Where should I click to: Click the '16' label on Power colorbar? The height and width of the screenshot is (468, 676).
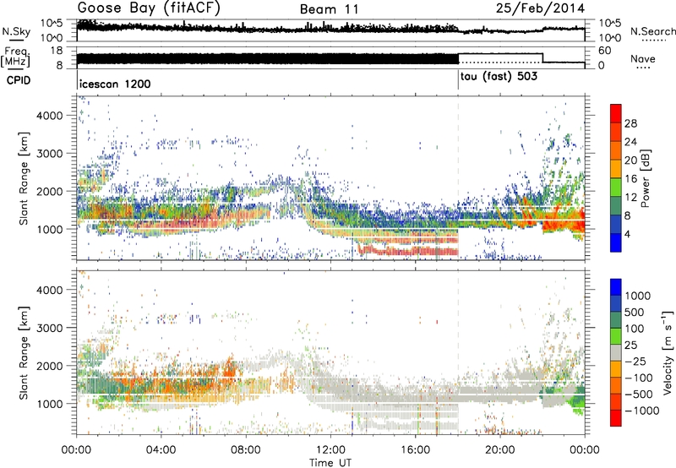630,179
